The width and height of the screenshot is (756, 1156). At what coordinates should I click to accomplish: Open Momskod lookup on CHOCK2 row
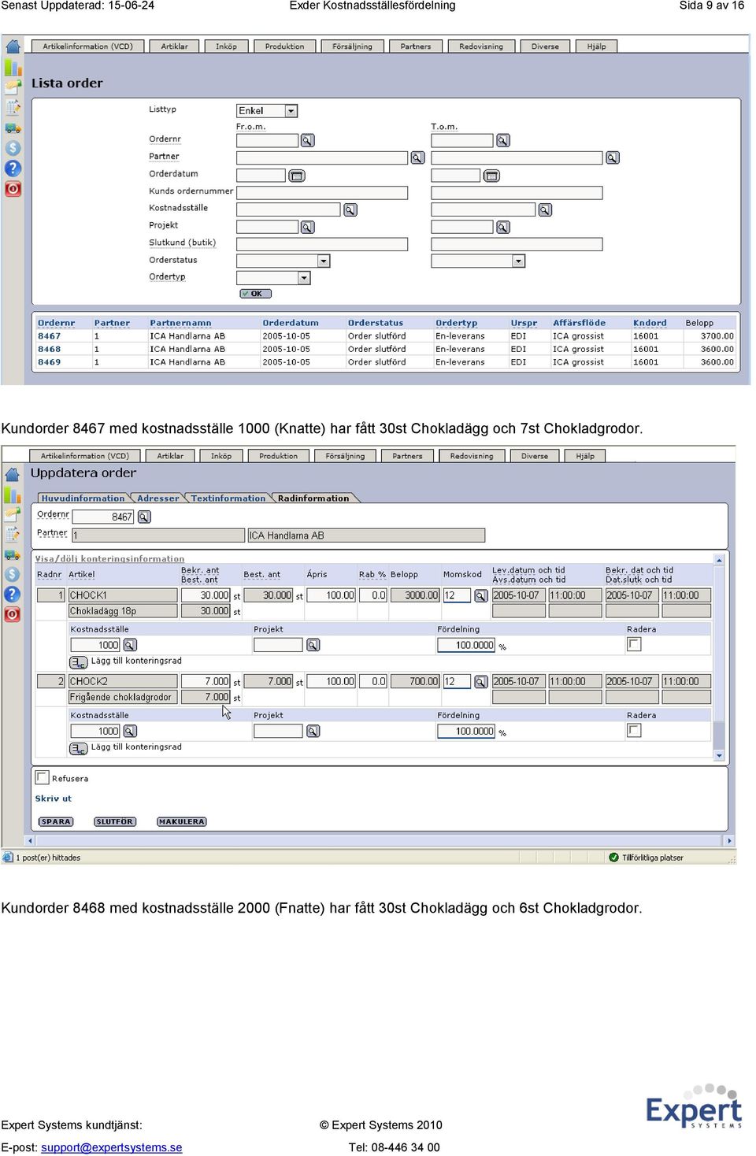click(480, 681)
